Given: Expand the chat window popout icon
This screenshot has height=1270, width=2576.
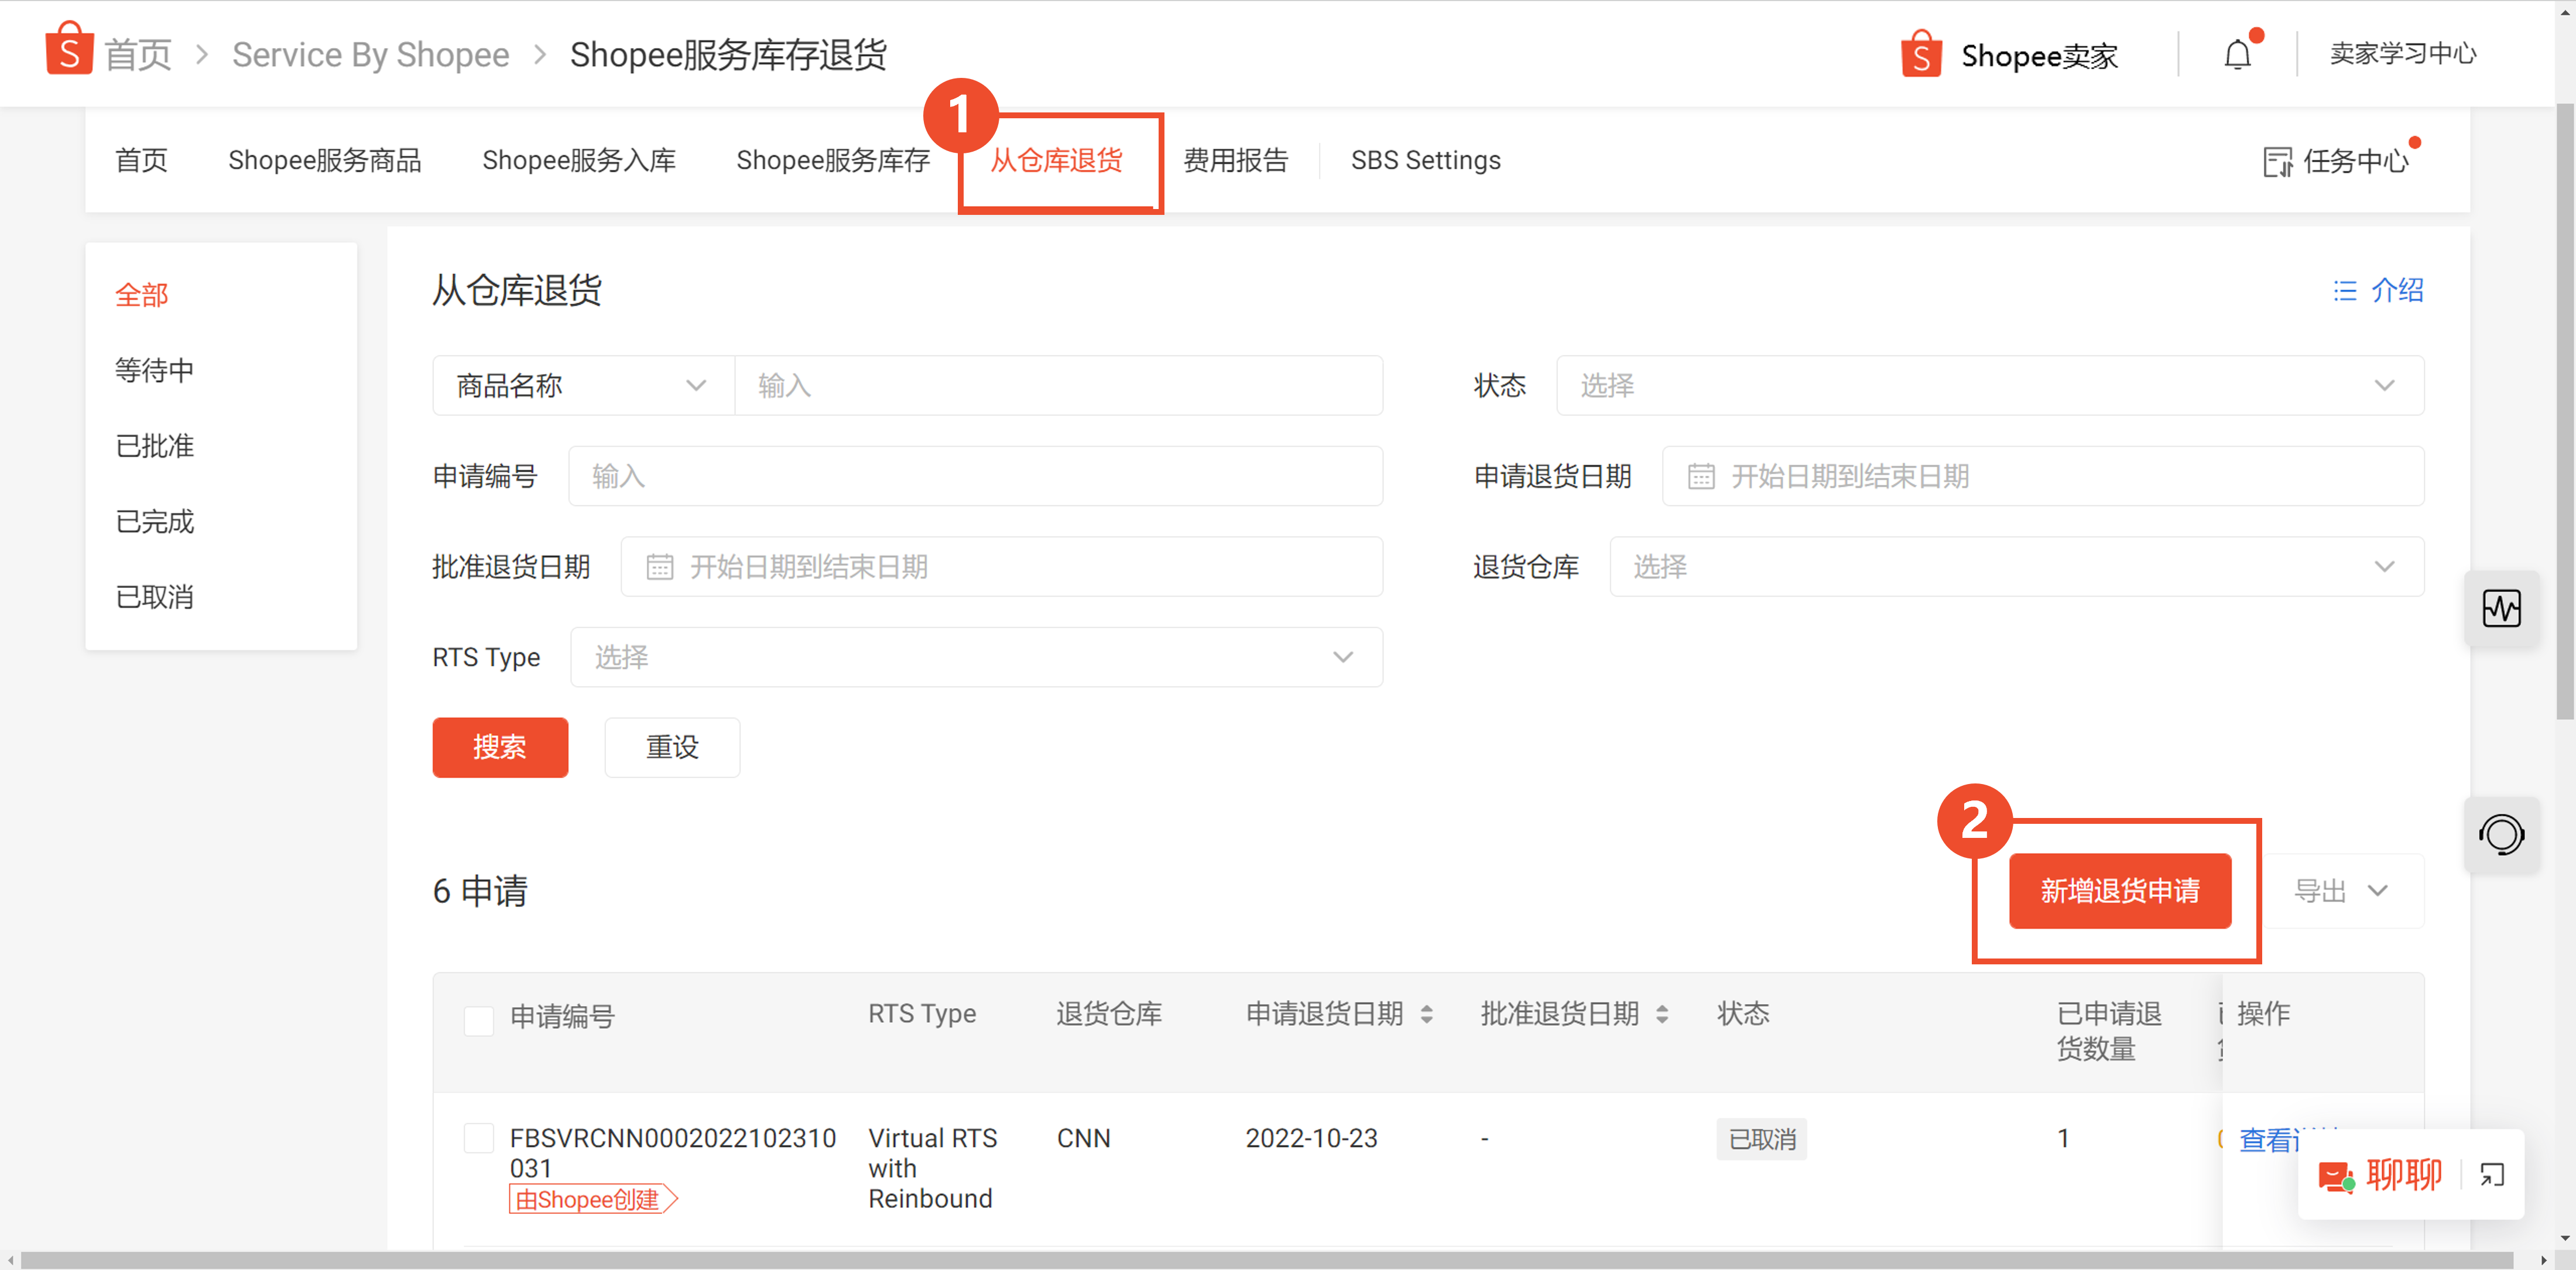Looking at the screenshot, I should 2491,1175.
